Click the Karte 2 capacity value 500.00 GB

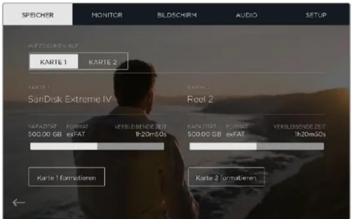click(x=204, y=134)
